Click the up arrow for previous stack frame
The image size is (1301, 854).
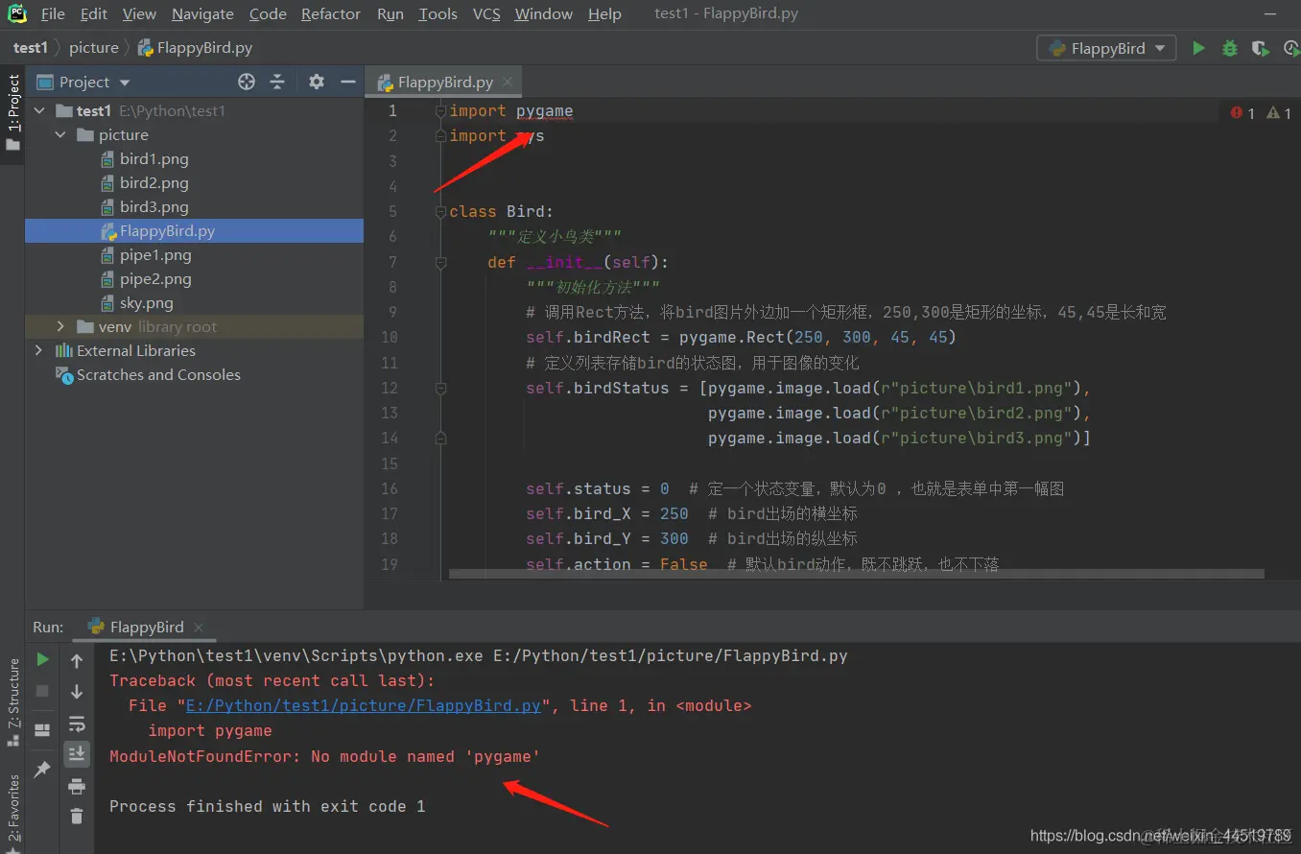77,660
